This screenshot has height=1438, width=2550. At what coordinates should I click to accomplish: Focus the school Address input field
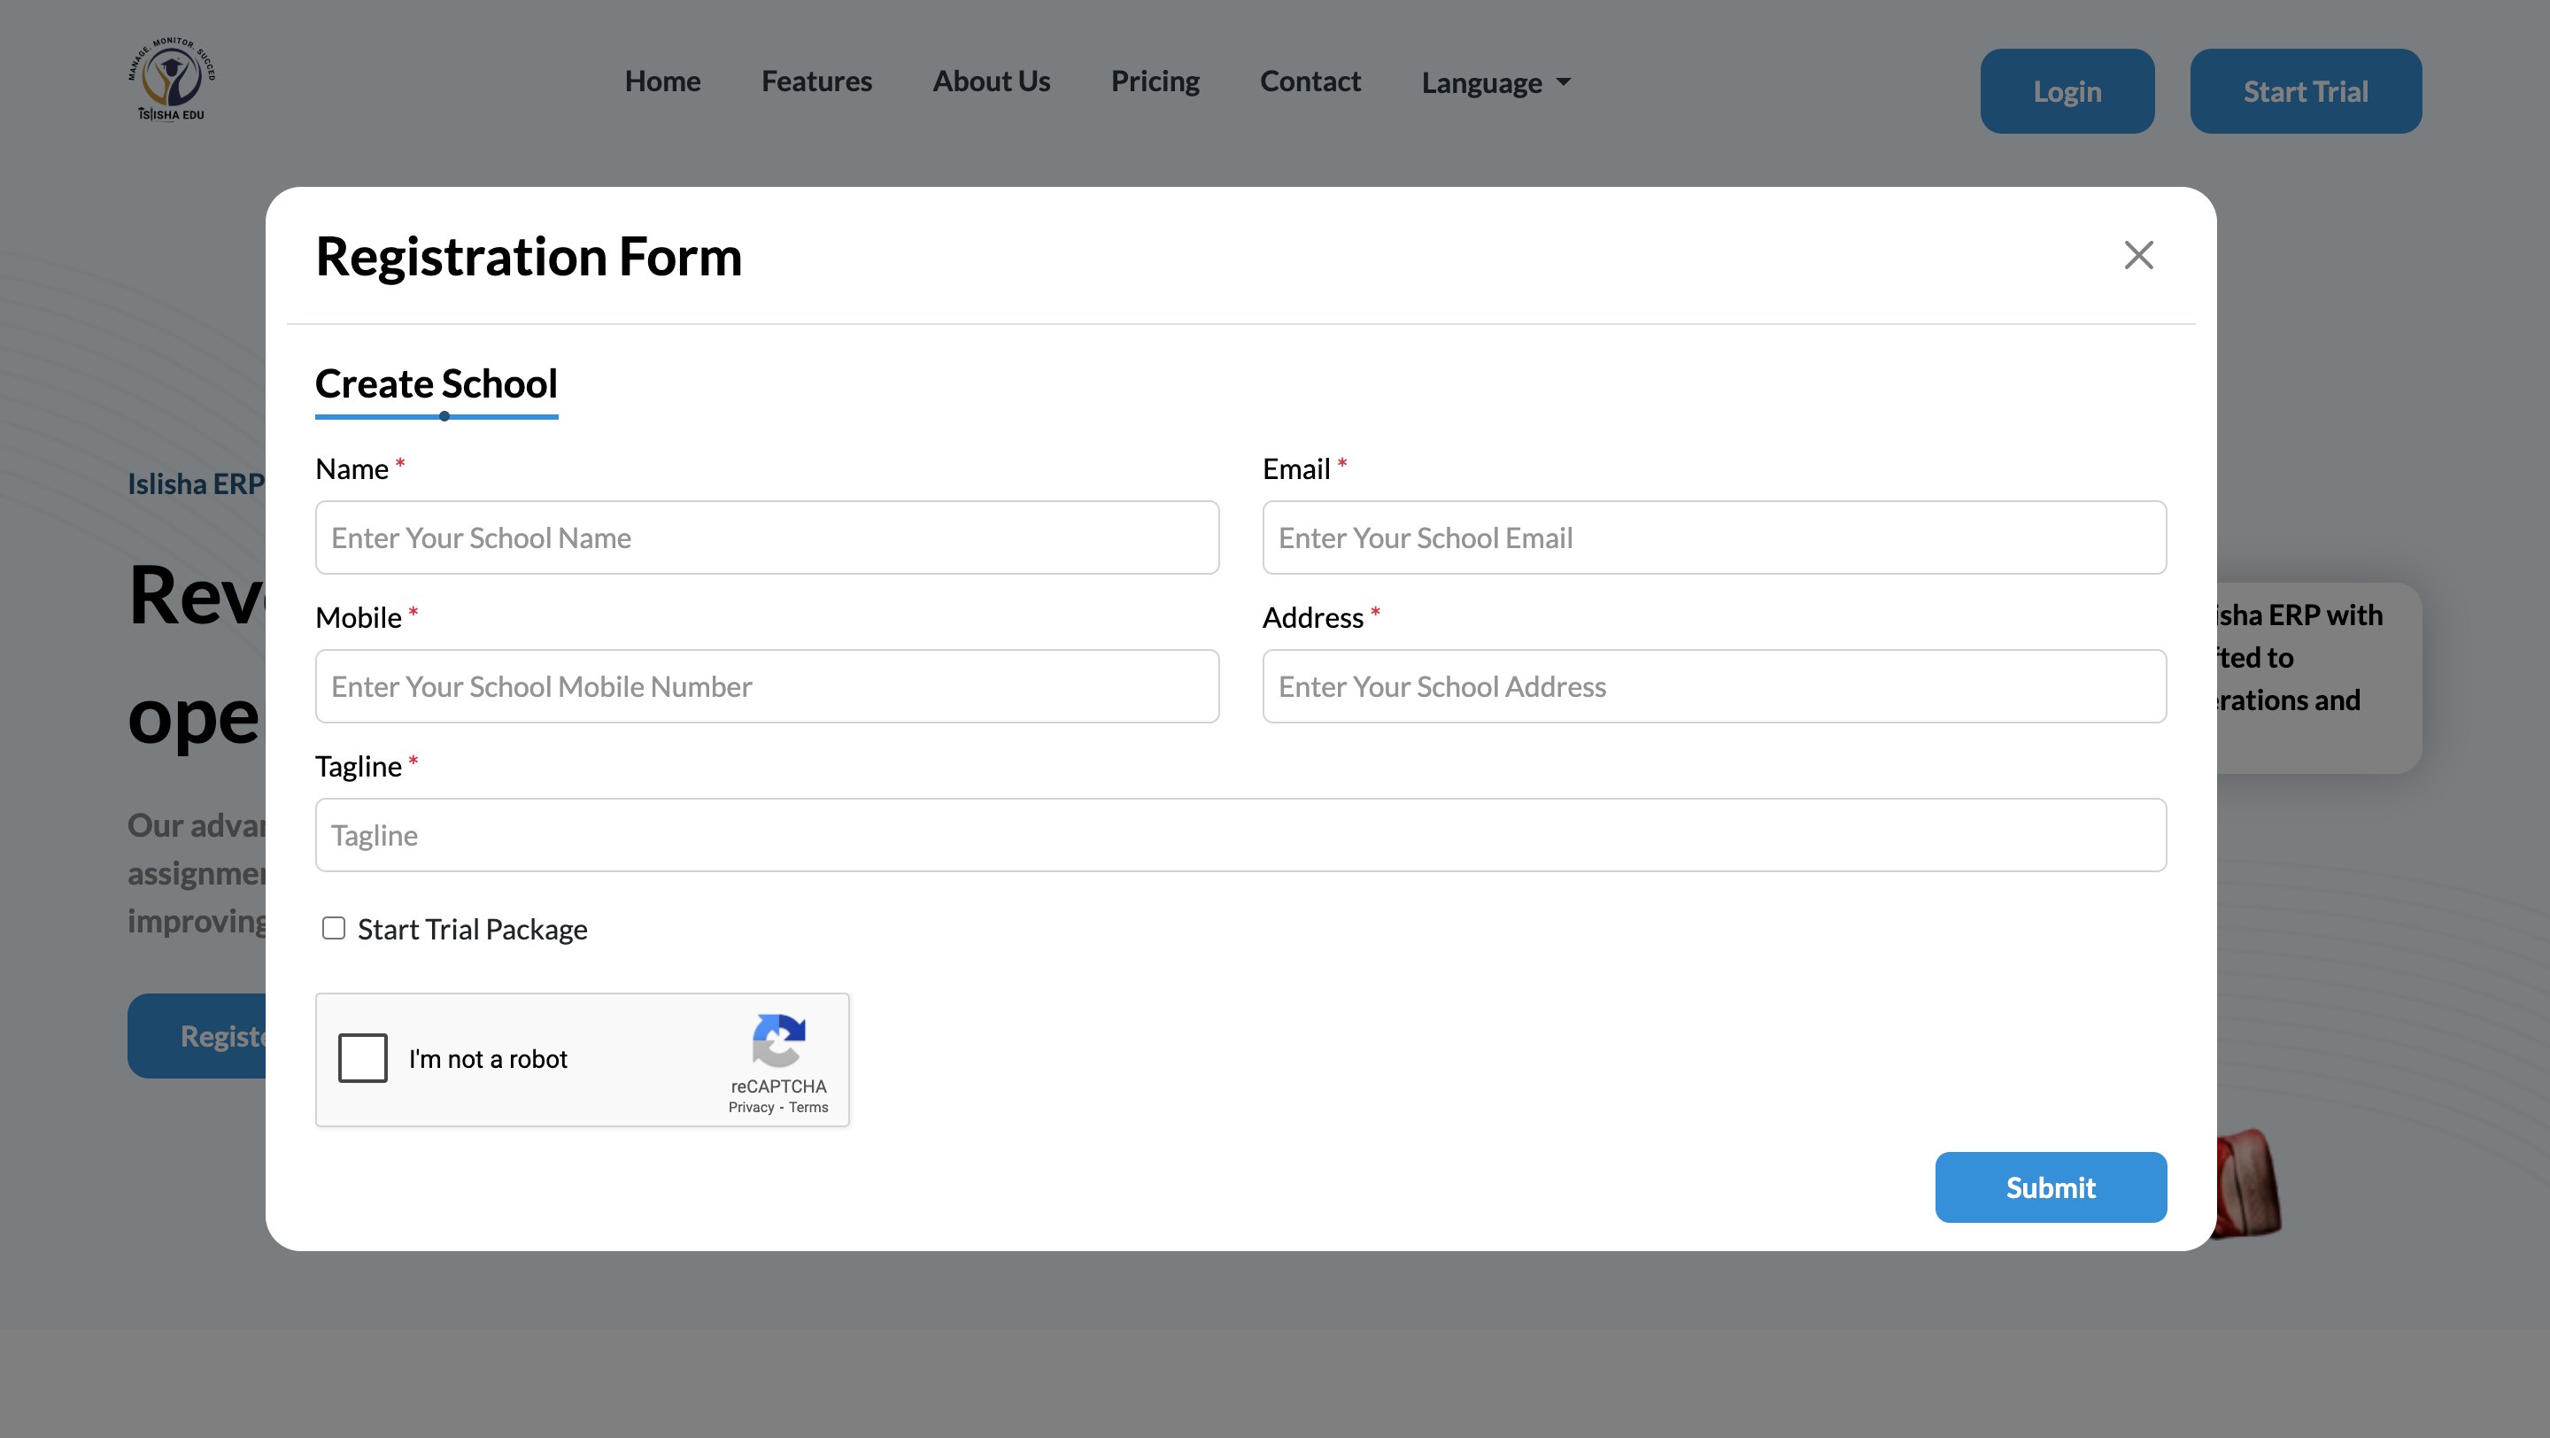point(1714,686)
